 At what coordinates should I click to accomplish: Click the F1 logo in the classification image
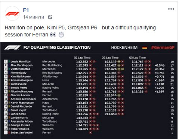pos(12,48)
